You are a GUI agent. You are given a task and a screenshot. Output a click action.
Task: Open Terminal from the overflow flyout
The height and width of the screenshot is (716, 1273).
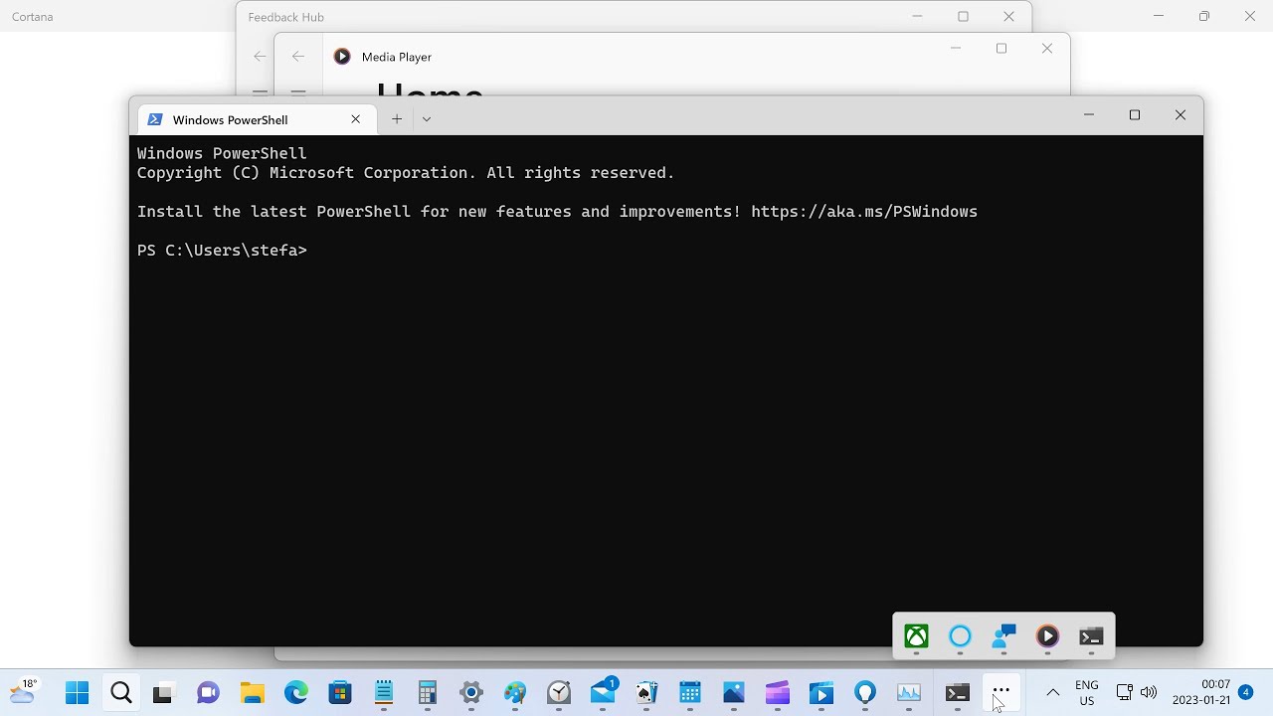click(x=1091, y=636)
